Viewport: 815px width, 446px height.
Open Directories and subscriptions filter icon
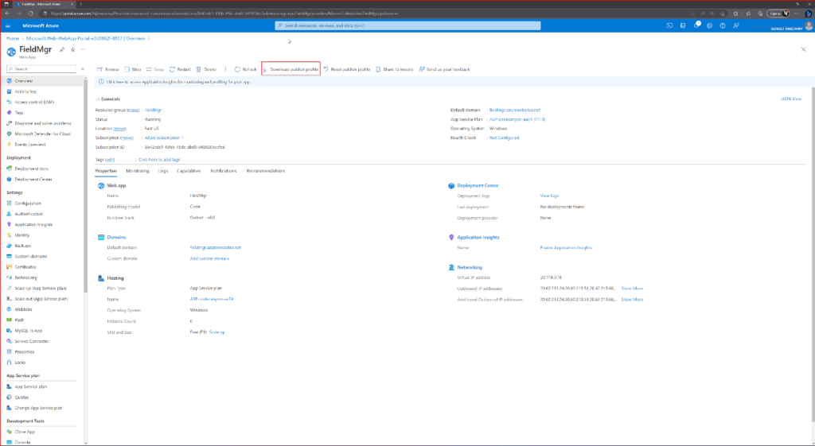point(683,25)
